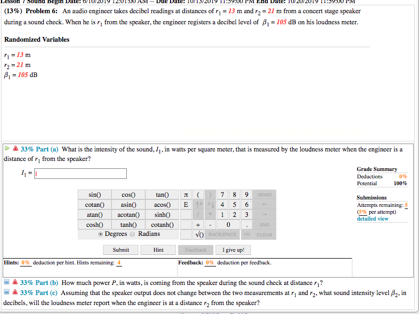The height and width of the screenshot is (314, 419).
Task: Open the Part (b) question link
Action: (x=39, y=283)
